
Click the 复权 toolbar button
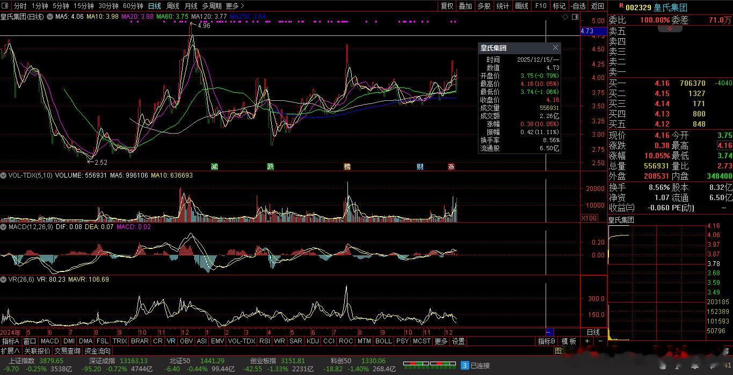(447, 6)
